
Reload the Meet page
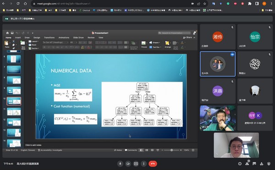coord(18,4)
